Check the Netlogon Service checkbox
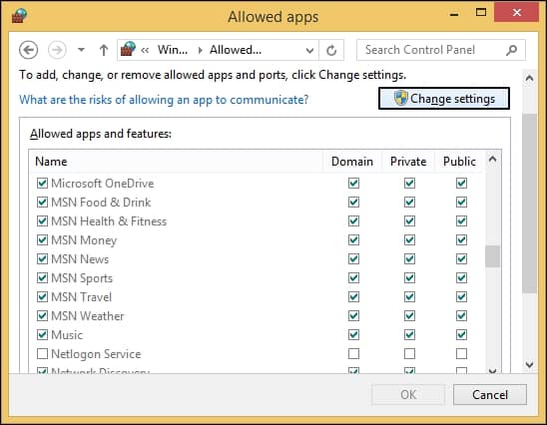The width and height of the screenshot is (547, 425). point(42,354)
